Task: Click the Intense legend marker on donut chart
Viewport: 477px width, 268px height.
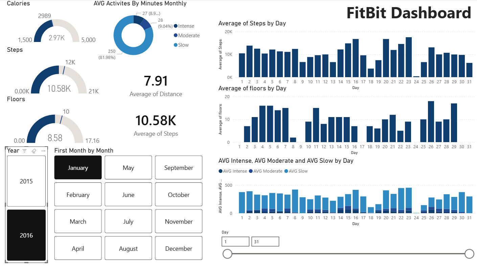Action: pyautogui.click(x=176, y=26)
